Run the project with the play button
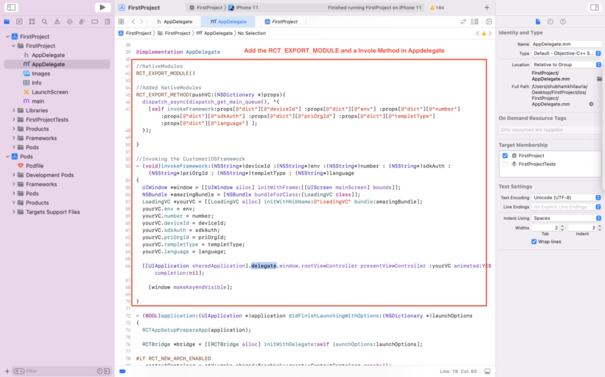 [102, 7]
